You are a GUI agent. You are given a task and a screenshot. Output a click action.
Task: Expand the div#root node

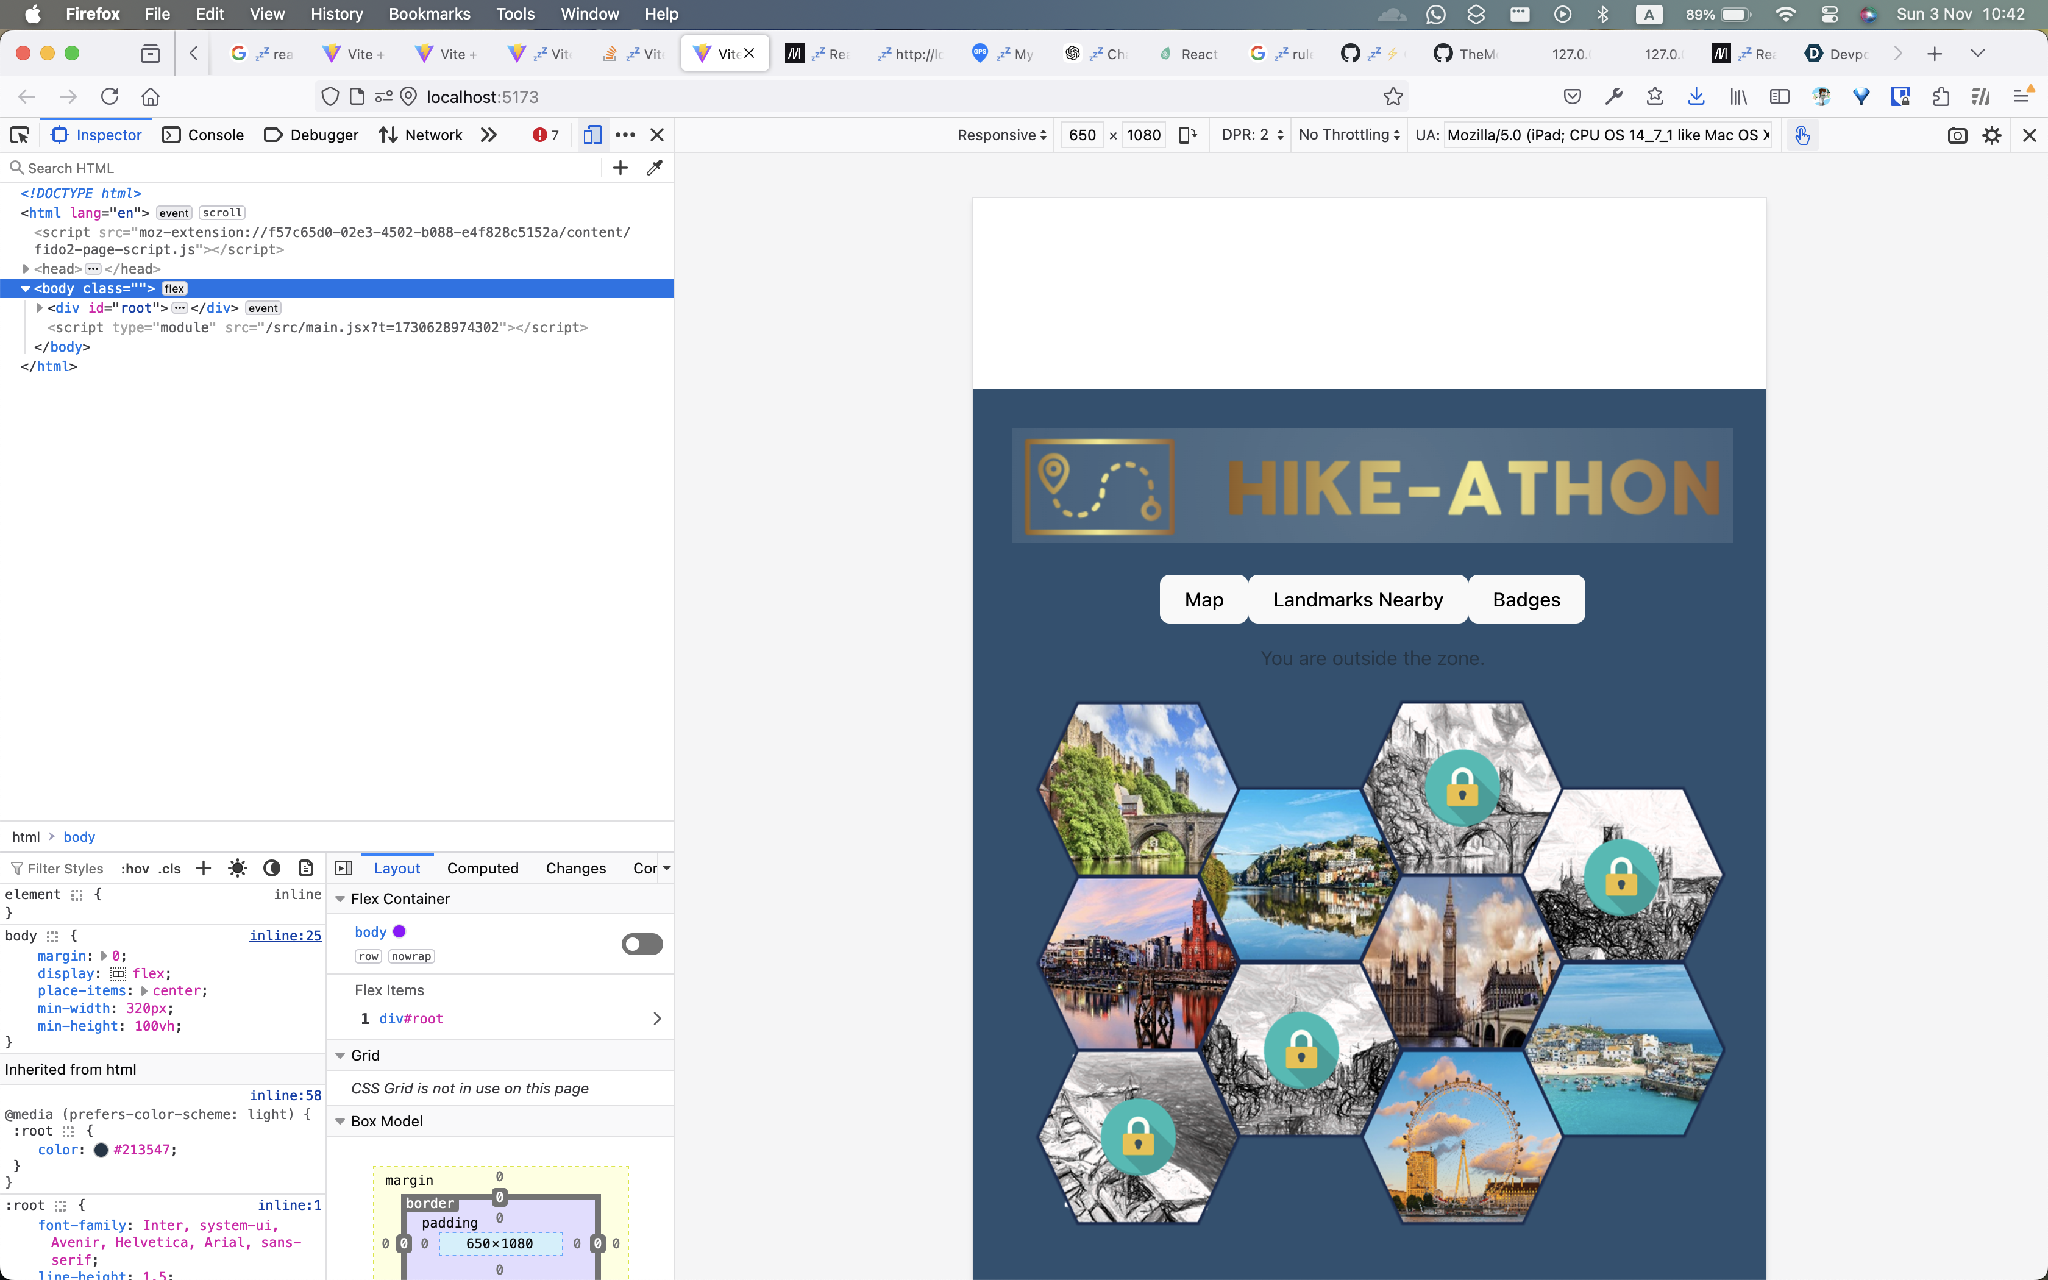point(39,308)
